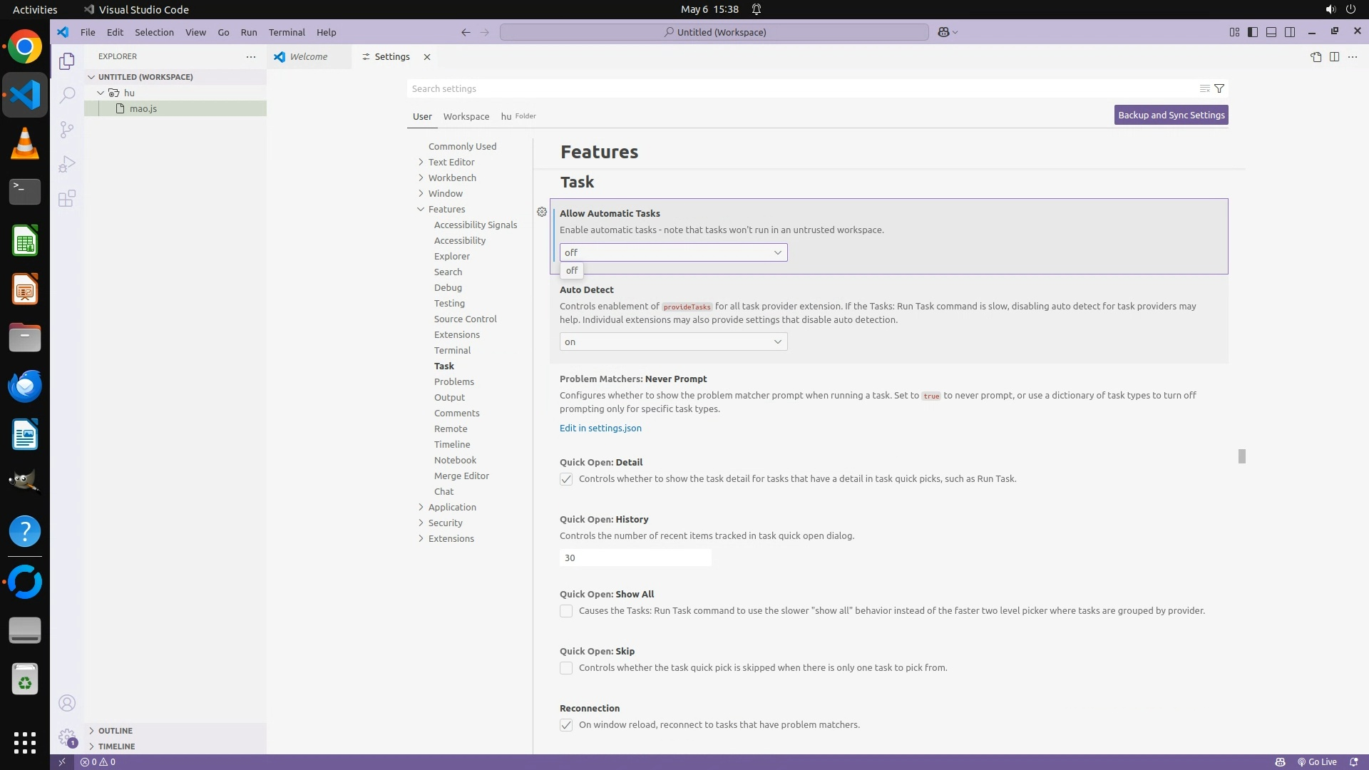Viewport: 1369px width, 770px height.
Task: Click the Search settings input field
Action: point(799,88)
